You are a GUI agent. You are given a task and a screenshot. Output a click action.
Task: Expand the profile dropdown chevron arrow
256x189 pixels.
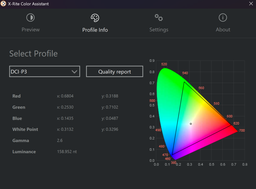(74, 72)
